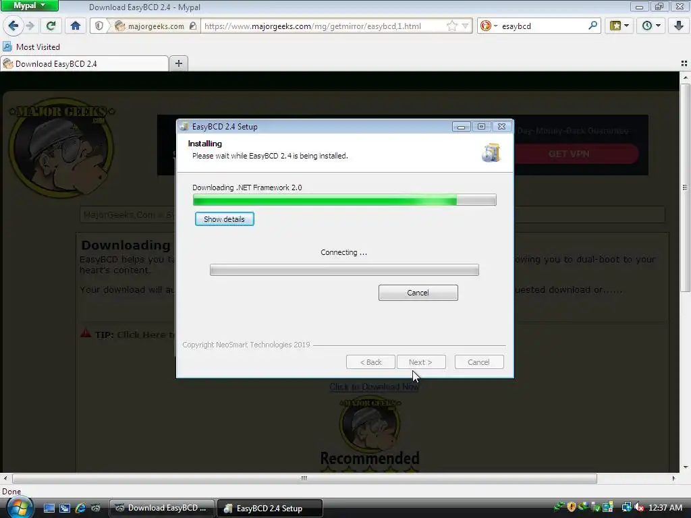The width and height of the screenshot is (691, 518).
Task: Click the Done status bar text
Action: tap(11, 492)
